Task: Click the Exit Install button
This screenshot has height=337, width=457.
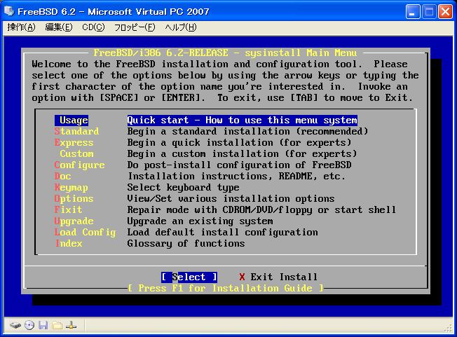Action: point(278,277)
